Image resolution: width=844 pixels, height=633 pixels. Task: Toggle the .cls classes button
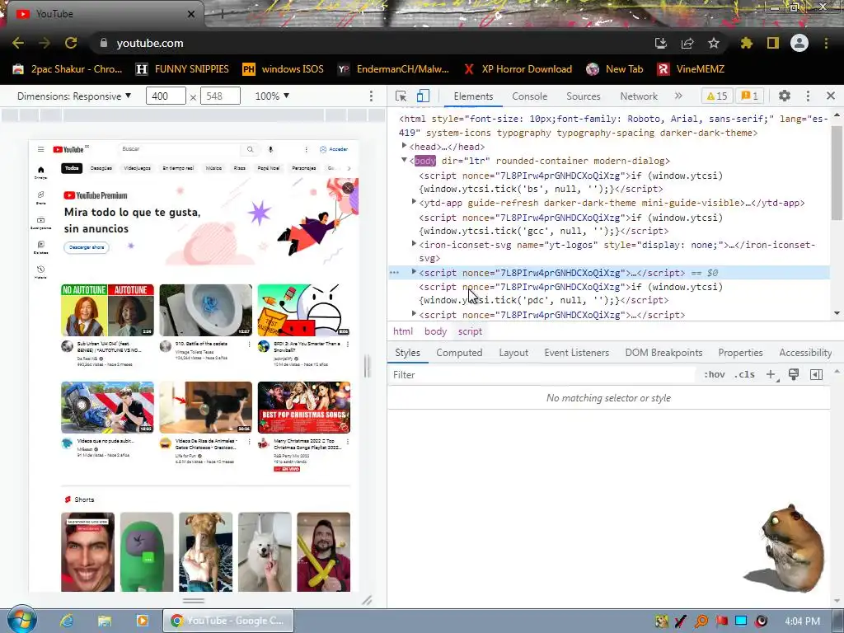tap(744, 375)
